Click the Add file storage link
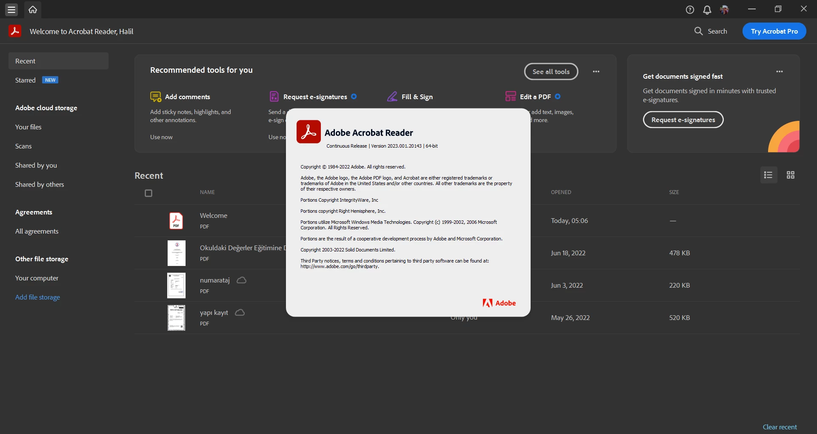 click(x=37, y=297)
